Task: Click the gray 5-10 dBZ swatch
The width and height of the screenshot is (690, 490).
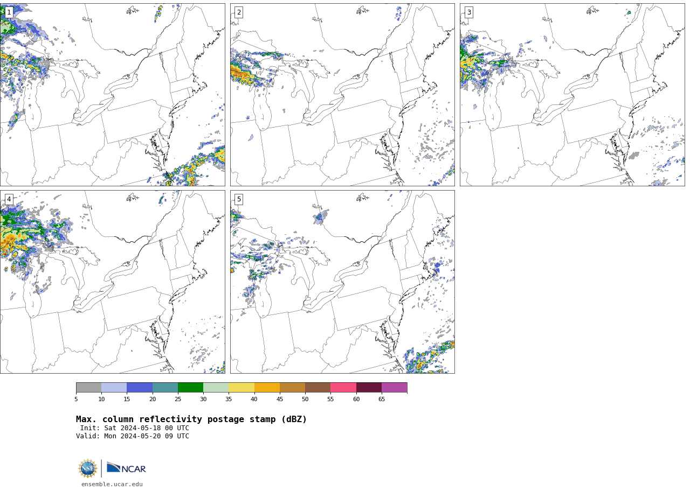Action: [x=88, y=388]
